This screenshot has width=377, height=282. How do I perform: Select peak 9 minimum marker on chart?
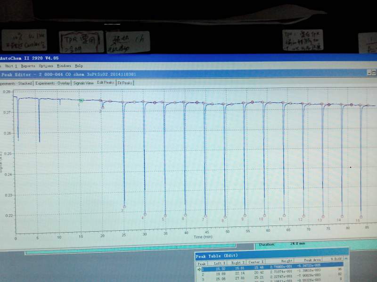pos(245,216)
